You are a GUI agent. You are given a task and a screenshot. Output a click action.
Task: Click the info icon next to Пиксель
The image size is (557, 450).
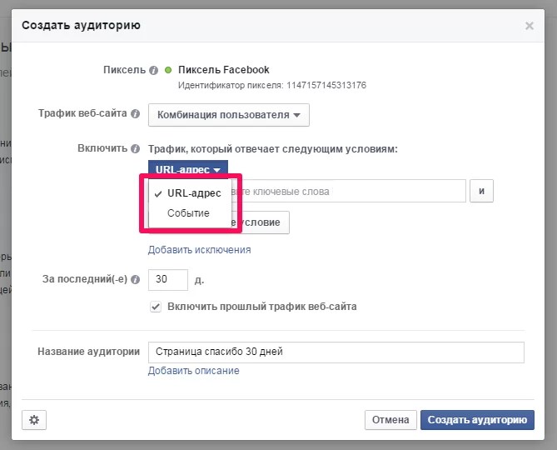point(153,71)
